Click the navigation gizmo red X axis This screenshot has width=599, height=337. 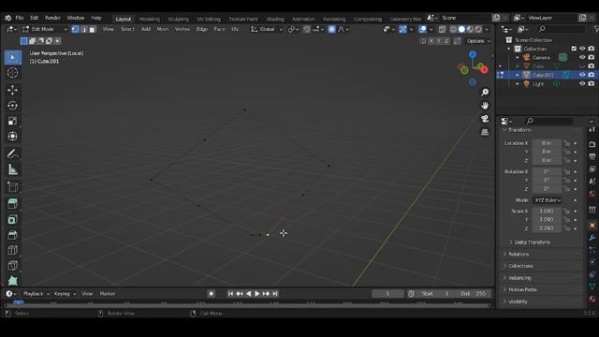[x=485, y=69]
